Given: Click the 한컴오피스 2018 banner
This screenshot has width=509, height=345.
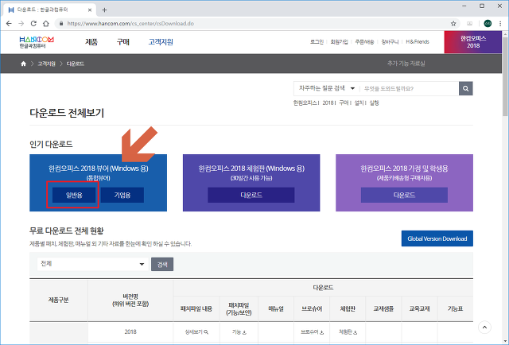Looking at the screenshot, I should coord(473,42).
